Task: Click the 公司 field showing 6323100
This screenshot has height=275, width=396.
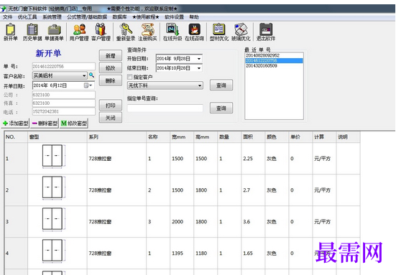Action: (64, 95)
